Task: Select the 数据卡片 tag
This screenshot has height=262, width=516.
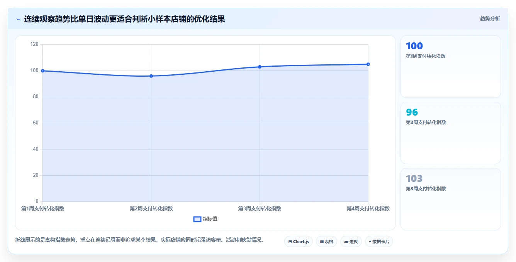Action: click(379, 242)
